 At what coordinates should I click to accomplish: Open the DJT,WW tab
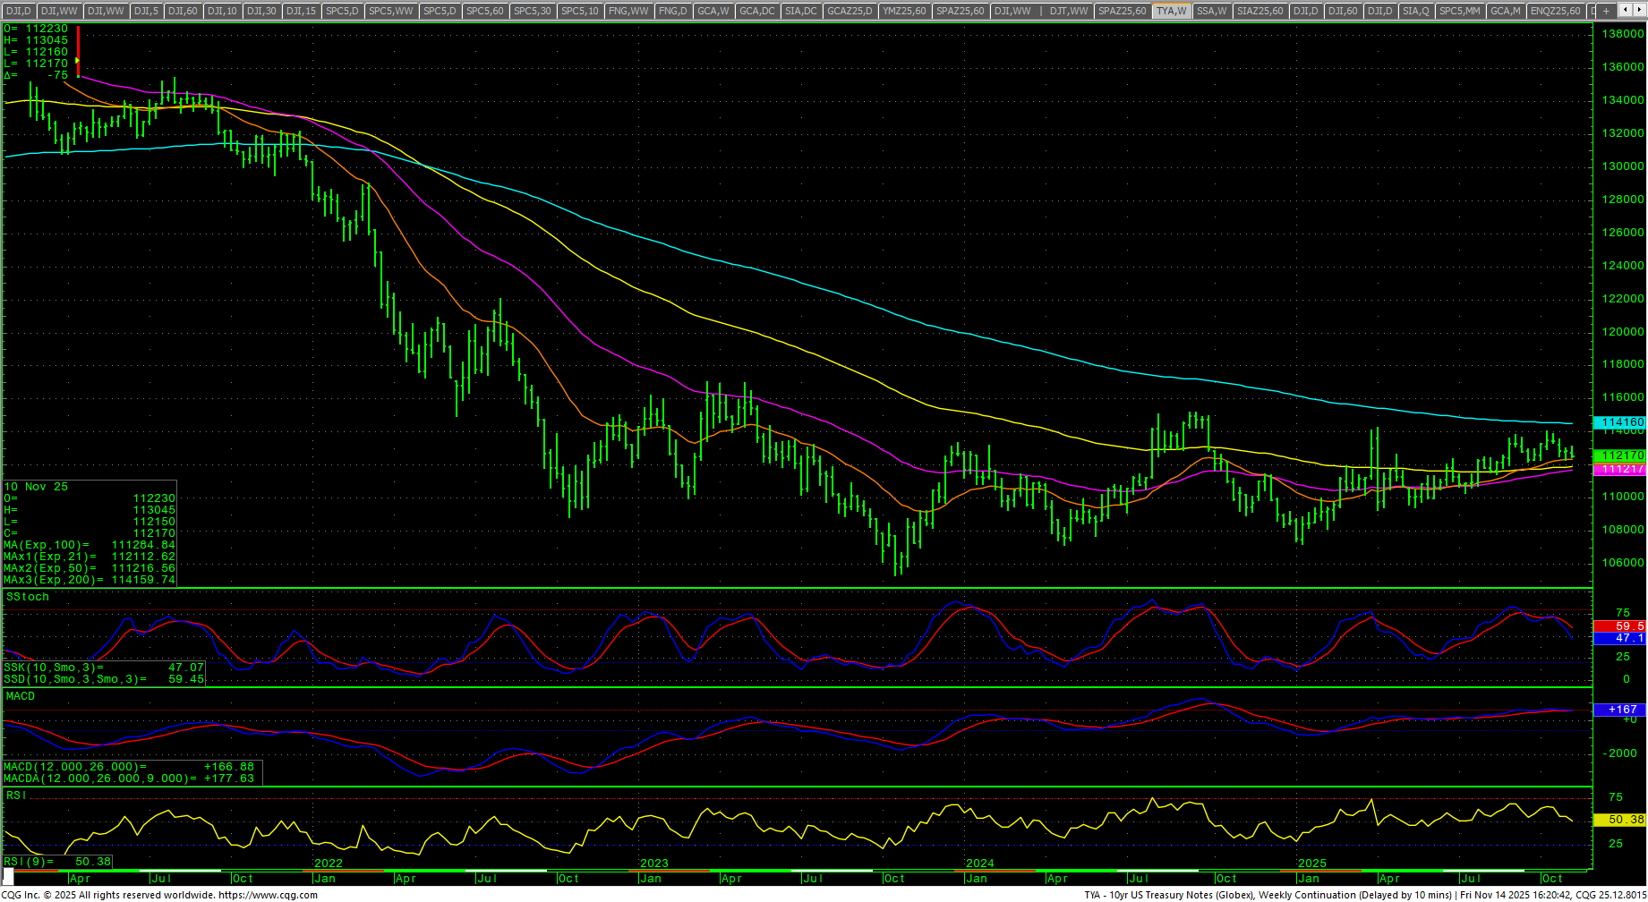point(1069,11)
